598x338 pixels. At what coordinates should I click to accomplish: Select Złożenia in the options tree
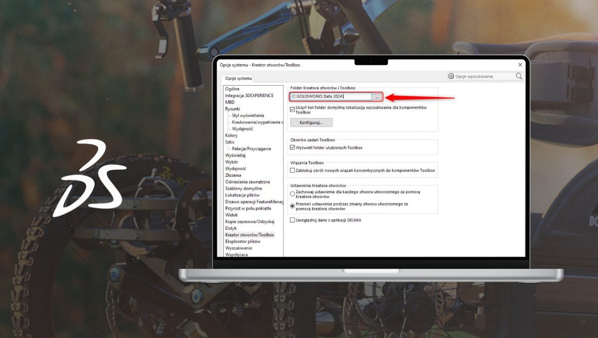(233, 175)
